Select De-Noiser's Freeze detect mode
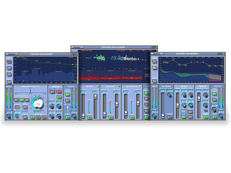Viewport: 231px width, 173px height. point(190,117)
